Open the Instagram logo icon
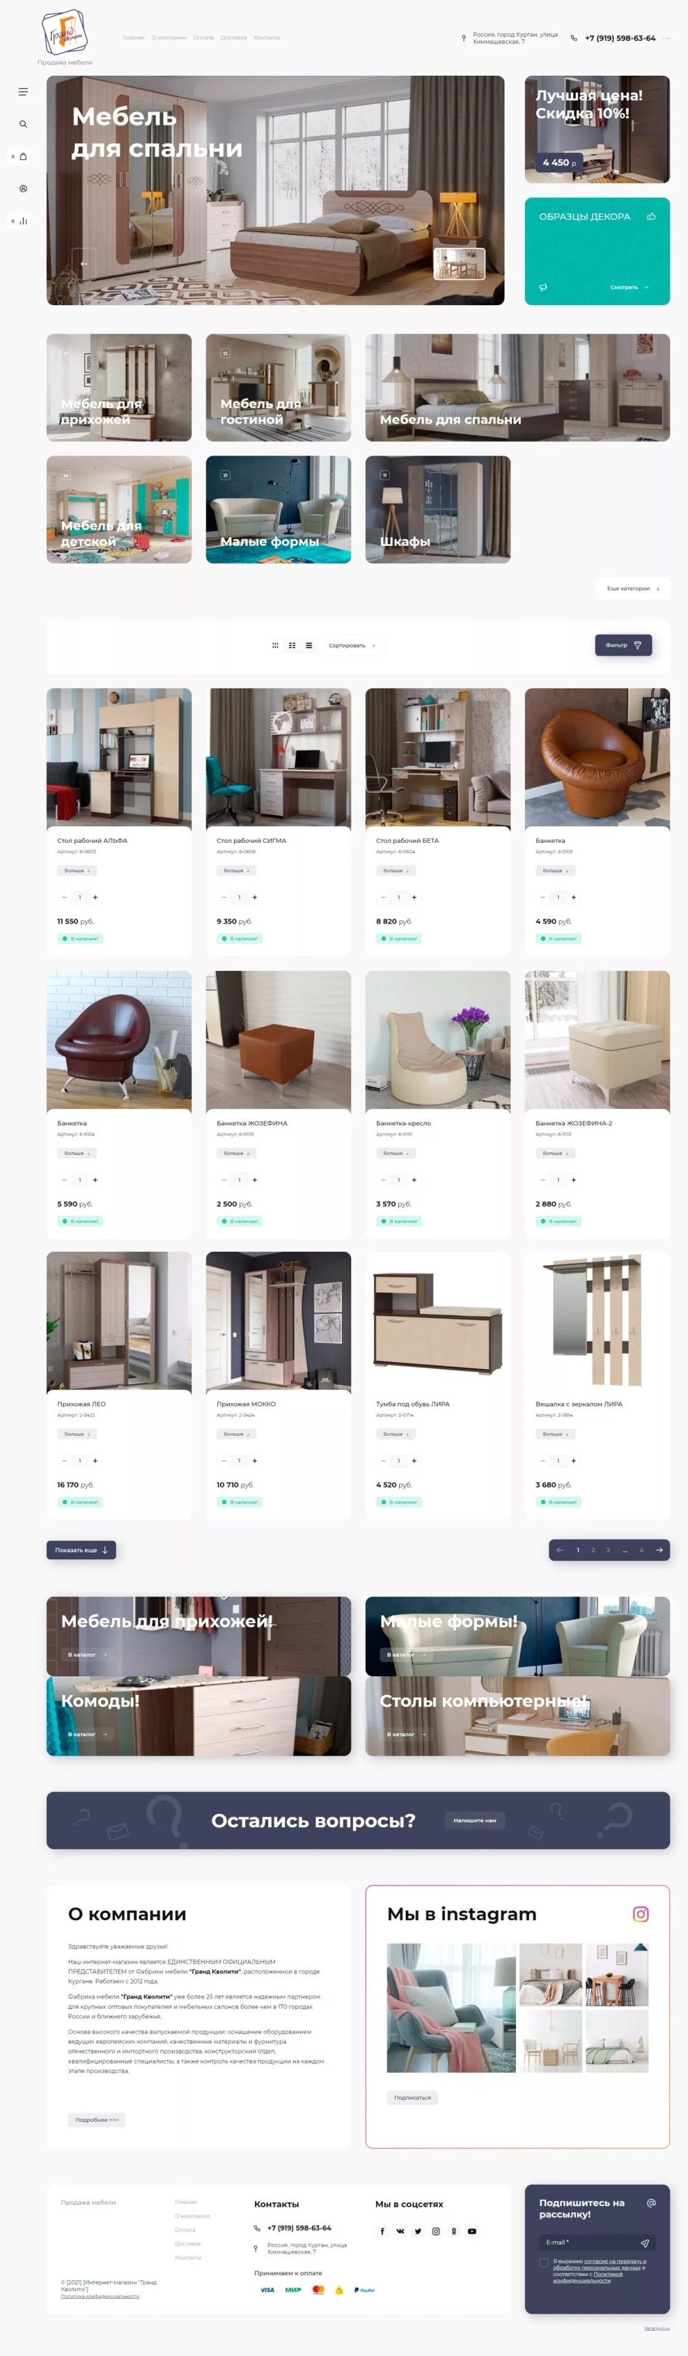The height and width of the screenshot is (2356, 688). (641, 1913)
